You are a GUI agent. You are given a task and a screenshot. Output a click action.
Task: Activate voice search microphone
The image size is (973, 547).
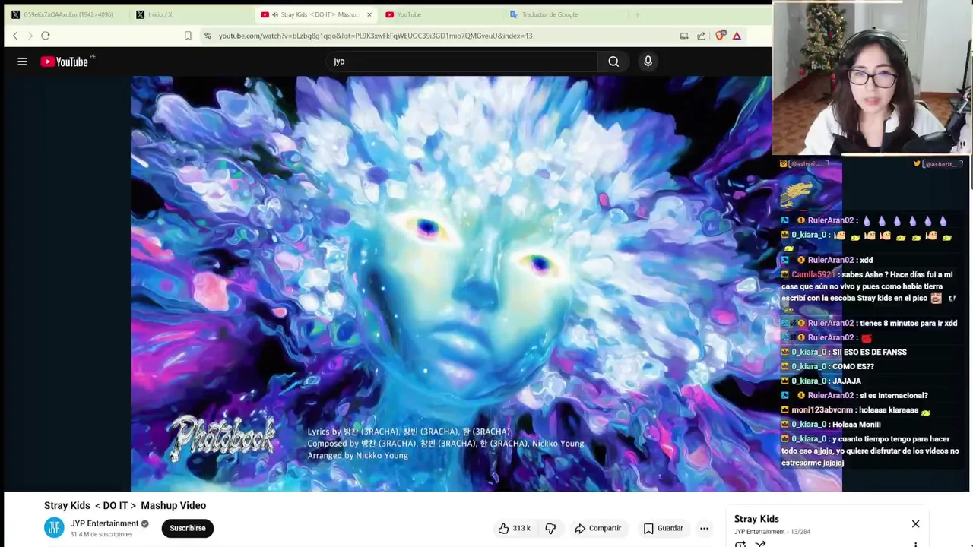648,62
